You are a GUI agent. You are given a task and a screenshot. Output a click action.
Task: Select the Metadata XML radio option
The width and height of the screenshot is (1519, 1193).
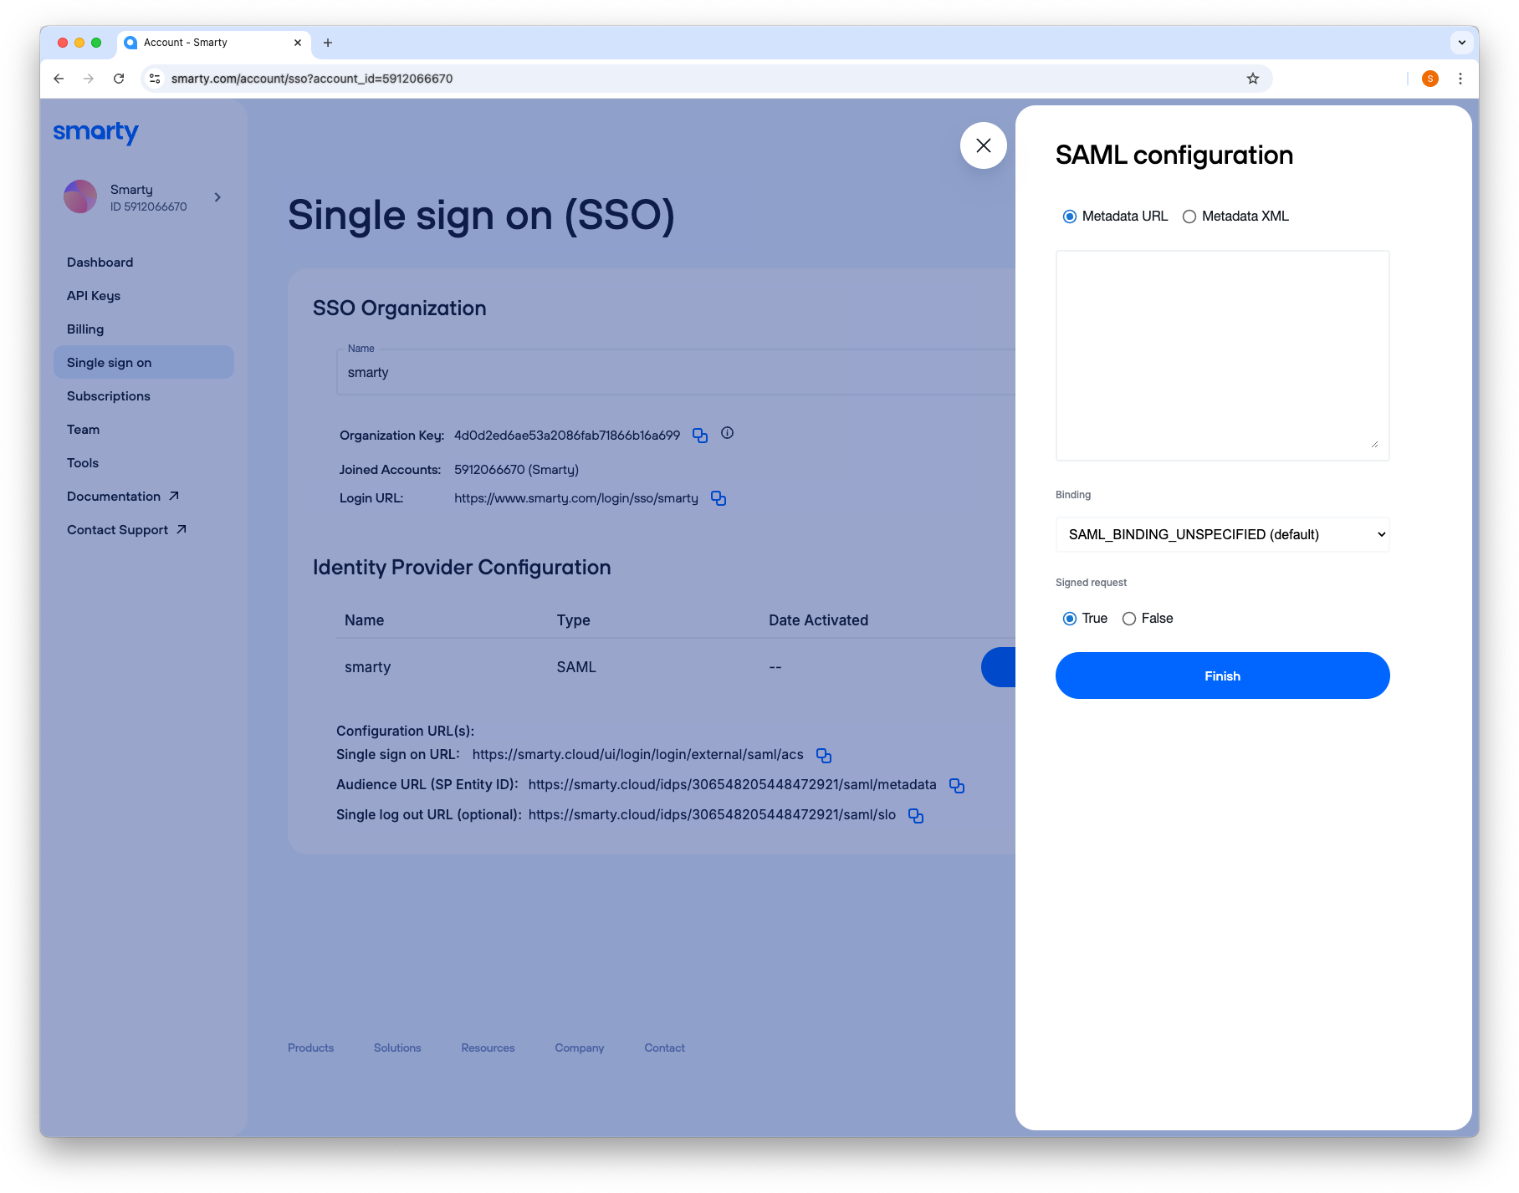click(1189, 217)
